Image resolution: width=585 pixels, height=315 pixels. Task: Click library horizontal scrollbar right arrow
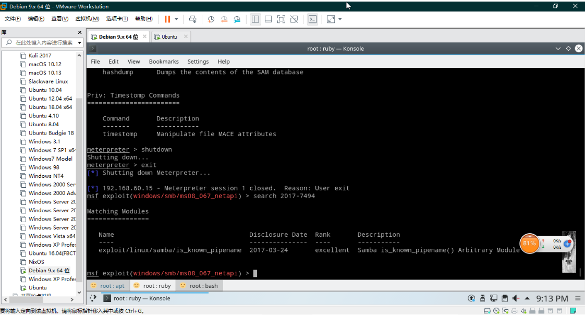[72, 299]
